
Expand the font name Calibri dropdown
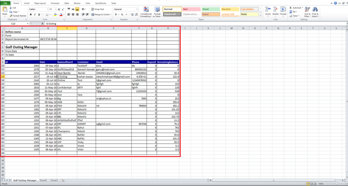(47, 9)
